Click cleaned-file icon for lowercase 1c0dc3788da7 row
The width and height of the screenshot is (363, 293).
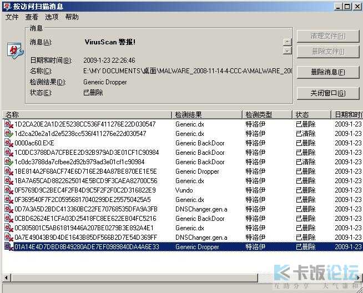coord(9,162)
